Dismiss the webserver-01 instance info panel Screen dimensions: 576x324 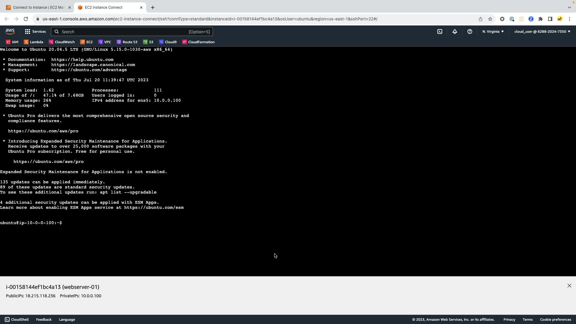569,286
